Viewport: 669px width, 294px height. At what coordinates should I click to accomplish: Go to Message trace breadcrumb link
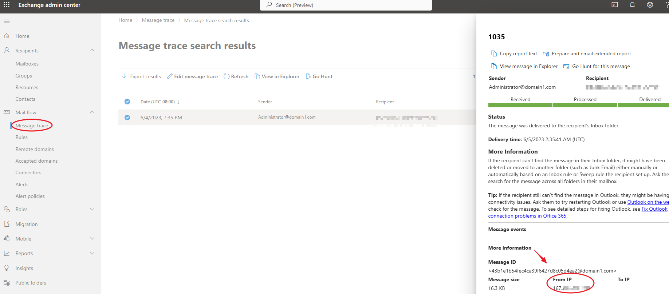[x=158, y=20]
